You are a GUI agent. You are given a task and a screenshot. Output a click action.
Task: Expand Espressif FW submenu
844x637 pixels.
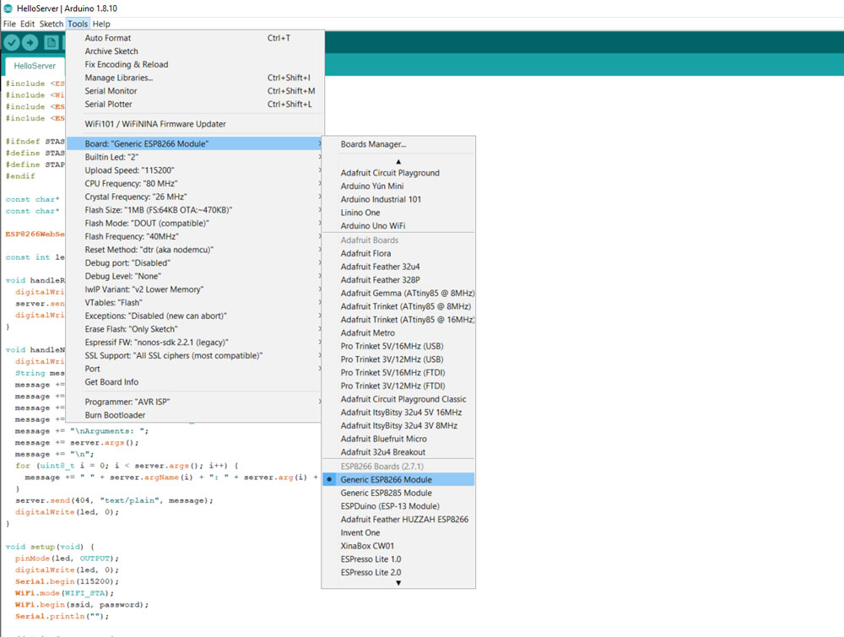195,343
